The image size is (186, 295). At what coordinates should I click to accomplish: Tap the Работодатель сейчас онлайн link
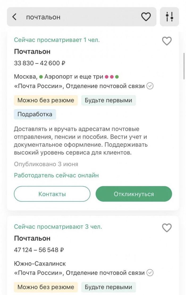coord(56,175)
